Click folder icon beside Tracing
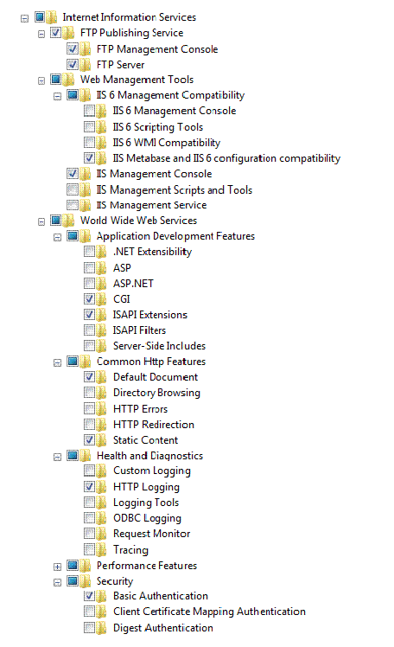 [x=101, y=549]
